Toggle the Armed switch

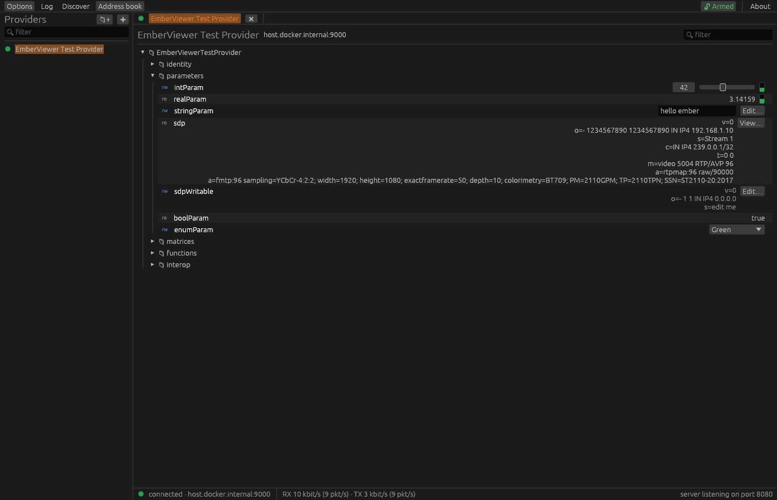click(718, 6)
